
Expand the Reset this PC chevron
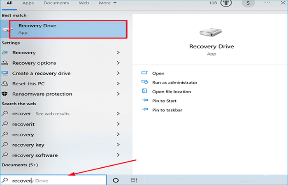point(118,83)
